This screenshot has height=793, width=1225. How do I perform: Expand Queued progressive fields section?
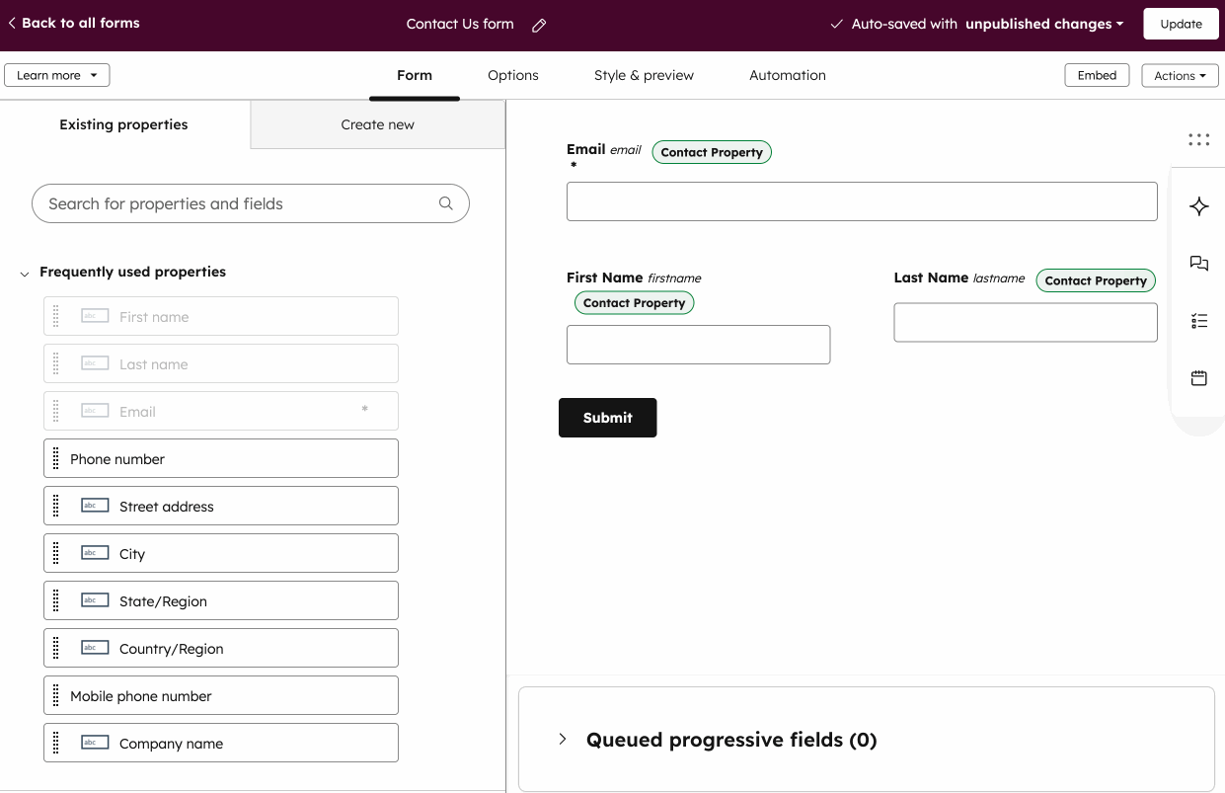562,739
